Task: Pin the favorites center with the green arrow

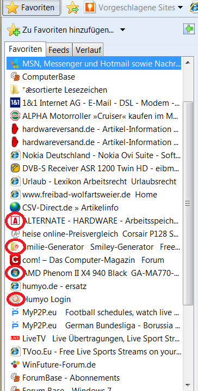Action: tap(189, 29)
